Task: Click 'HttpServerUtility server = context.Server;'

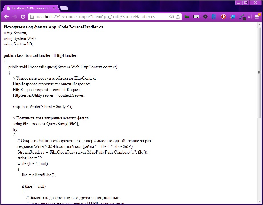Action: coord(49,95)
